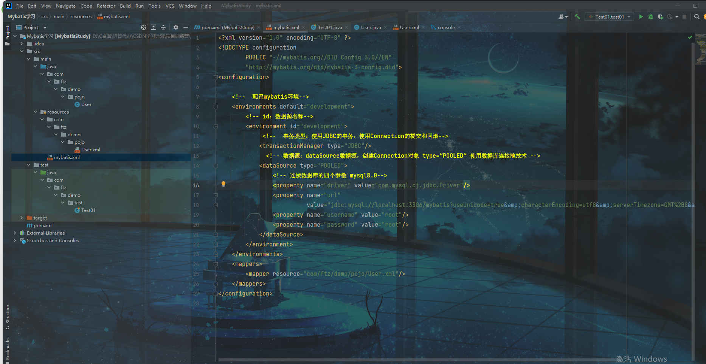This screenshot has height=364, width=706.
Task: Fold the mappers tag at line 24
Action: coord(216,264)
